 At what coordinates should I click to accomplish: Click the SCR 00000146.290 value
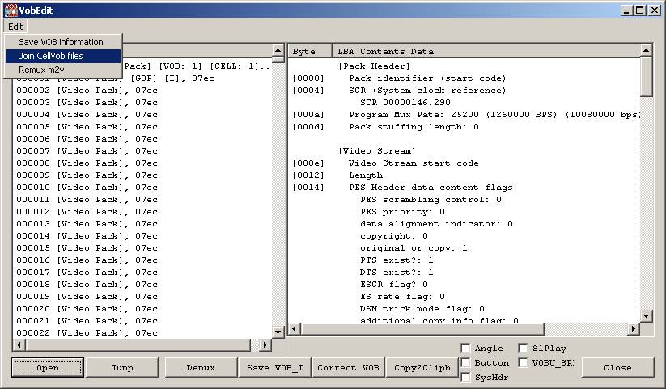(x=405, y=103)
